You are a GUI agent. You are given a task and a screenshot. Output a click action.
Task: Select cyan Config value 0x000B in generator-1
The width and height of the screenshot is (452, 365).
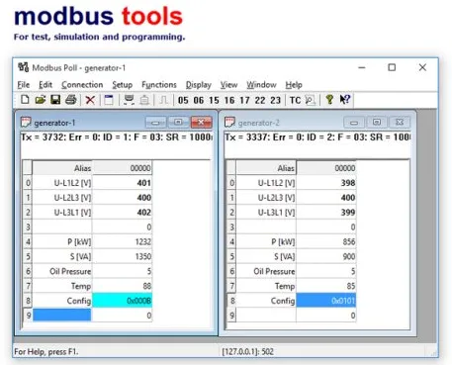tap(122, 301)
